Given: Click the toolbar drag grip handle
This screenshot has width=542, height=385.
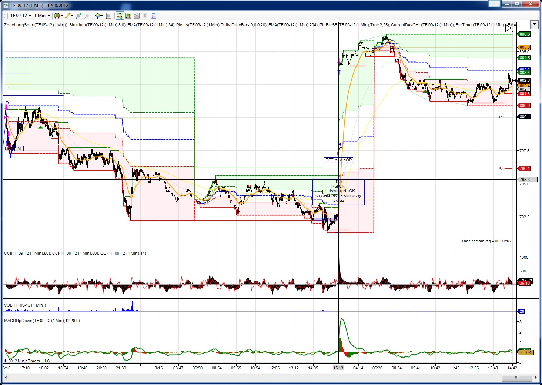Looking at the screenshot, I should pos(5,16).
